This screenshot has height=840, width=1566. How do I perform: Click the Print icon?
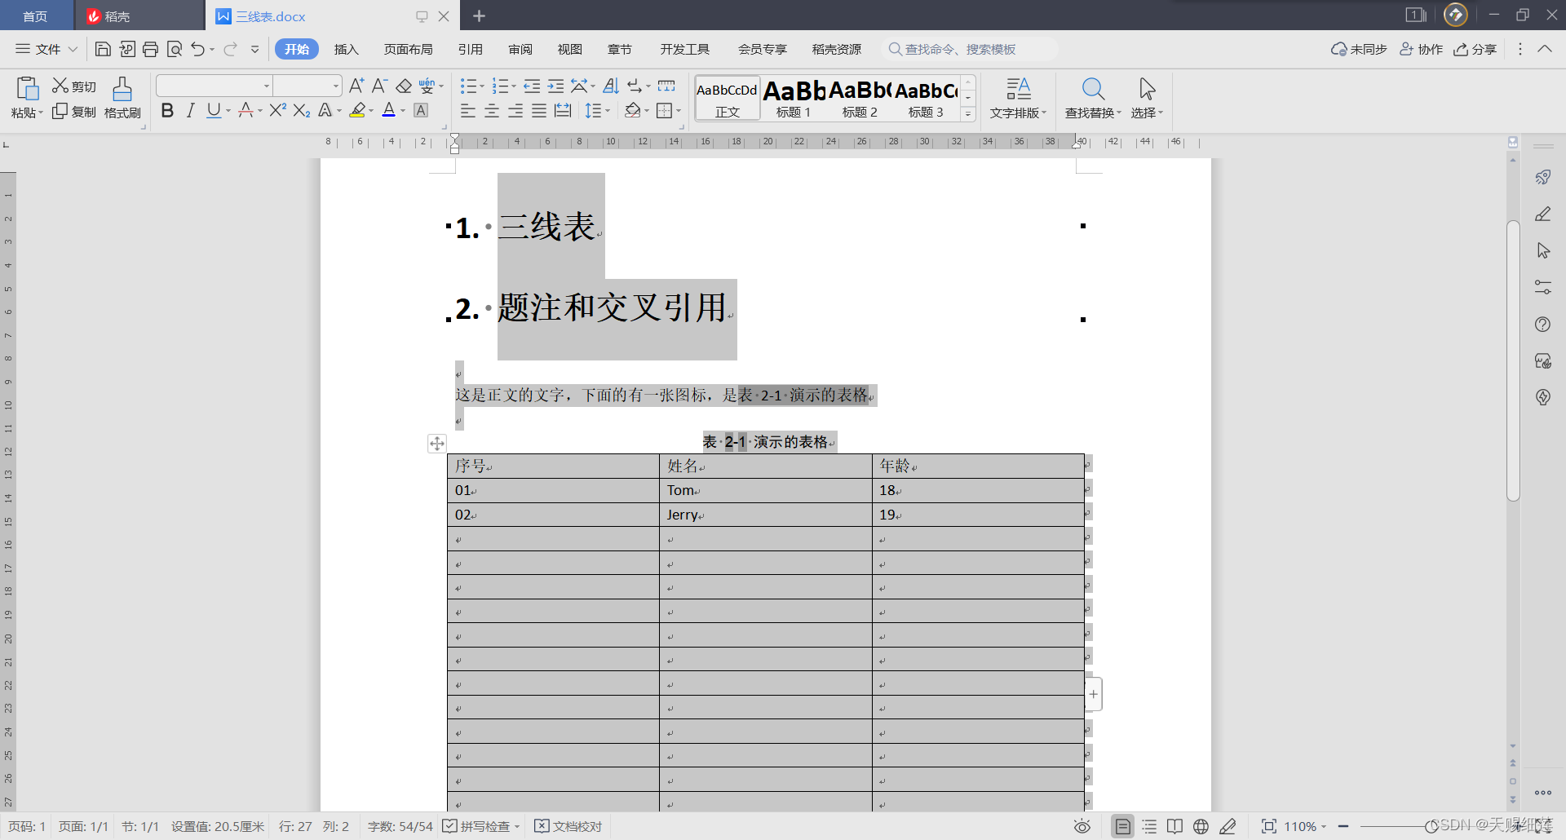[x=150, y=49]
